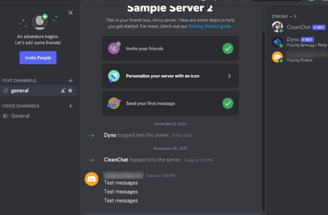
Task: Add a new text channel with plus icon
Action: [71, 80]
